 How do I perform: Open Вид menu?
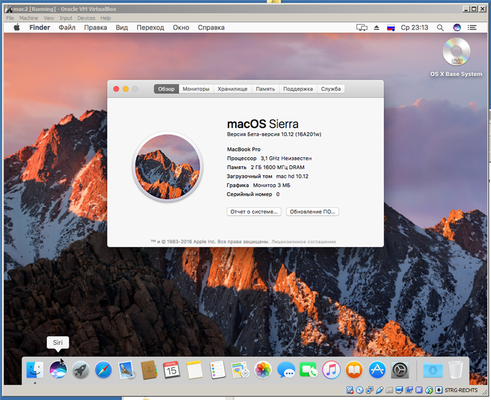pos(122,28)
